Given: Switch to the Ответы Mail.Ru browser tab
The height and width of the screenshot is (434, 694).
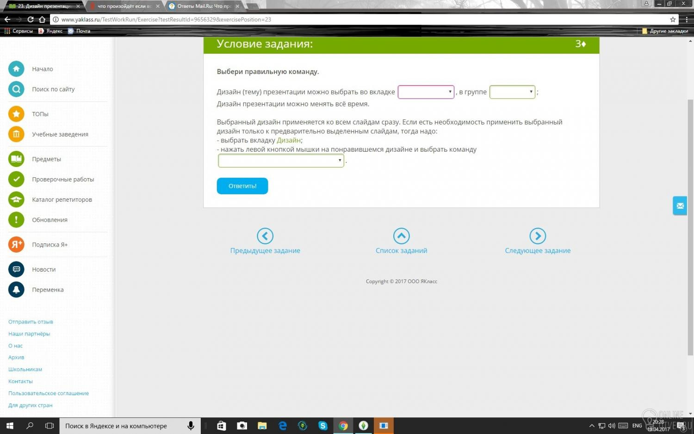Looking at the screenshot, I should point(204,6).
